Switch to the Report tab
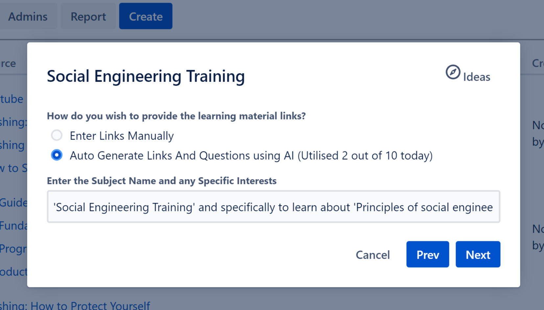 [88, 16]
